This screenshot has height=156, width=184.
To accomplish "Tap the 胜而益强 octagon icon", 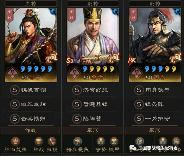I will 15,141.
